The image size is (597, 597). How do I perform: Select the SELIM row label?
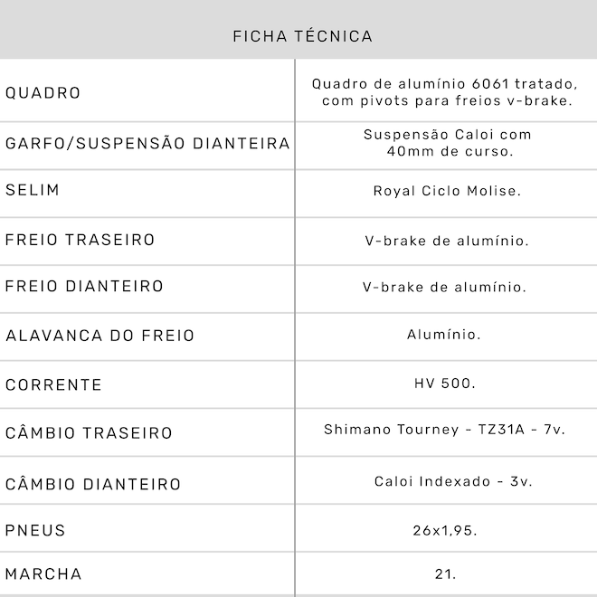click(x=33, y=191)
